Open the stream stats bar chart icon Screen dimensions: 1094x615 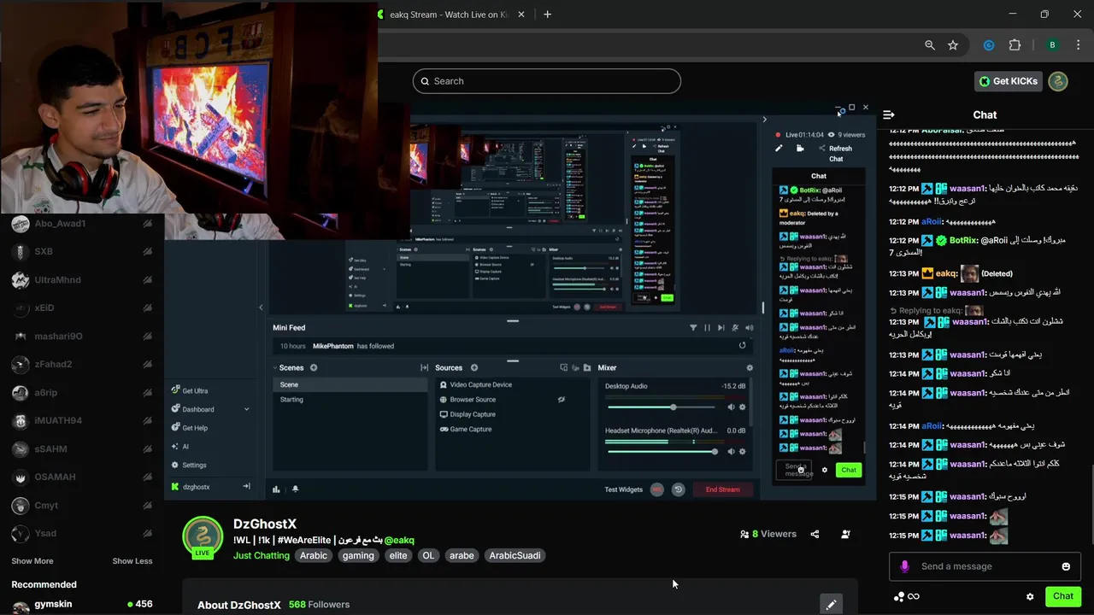click(276, 489)
